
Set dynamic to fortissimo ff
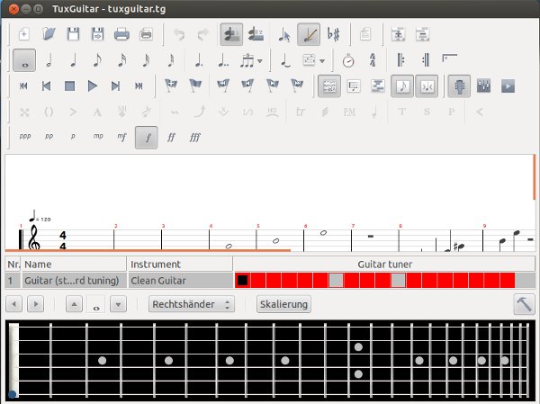coord(171,138)
